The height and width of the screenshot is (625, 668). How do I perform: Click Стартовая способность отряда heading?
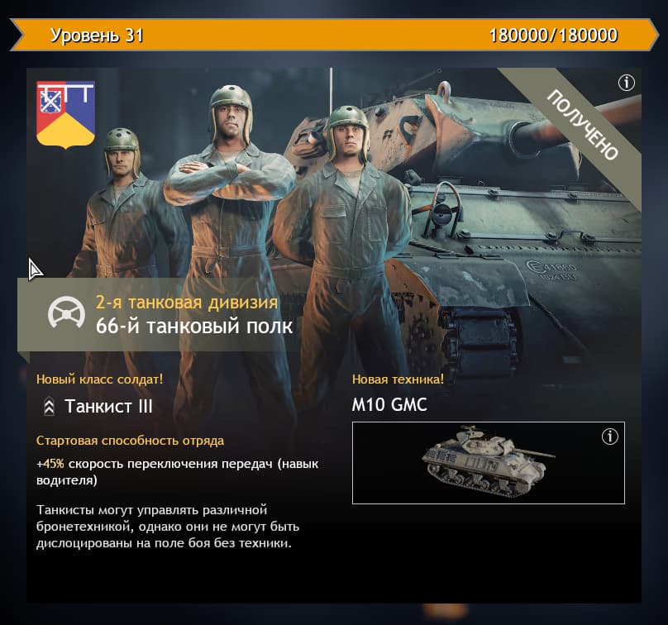pos(130,441)
